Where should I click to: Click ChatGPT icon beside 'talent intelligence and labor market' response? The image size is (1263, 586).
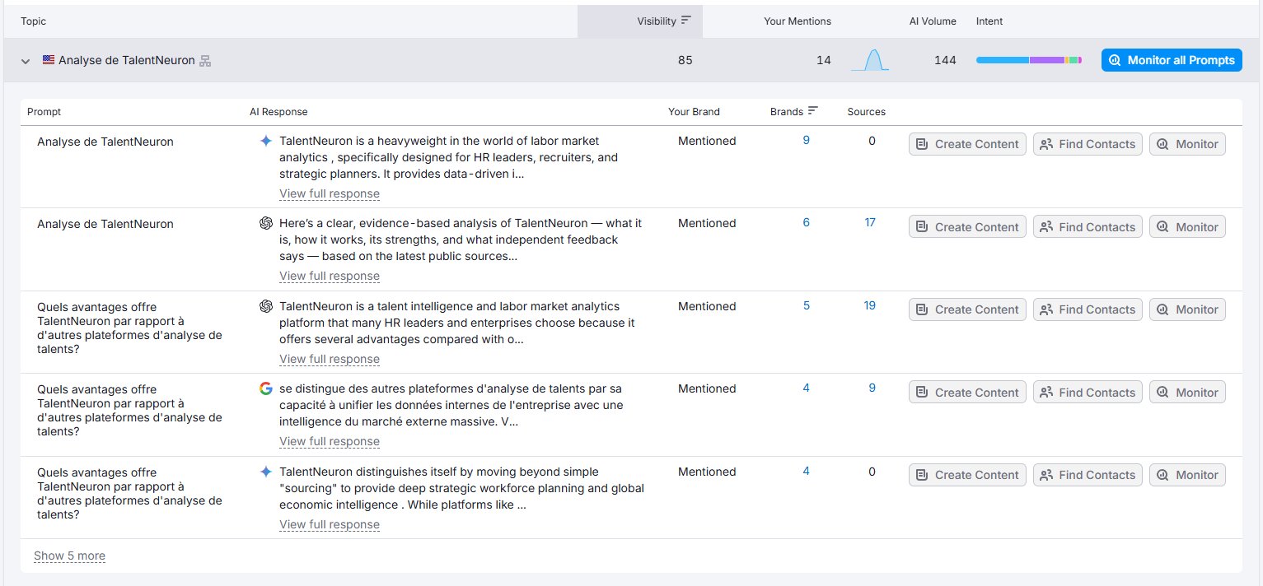tap(265, 306)
